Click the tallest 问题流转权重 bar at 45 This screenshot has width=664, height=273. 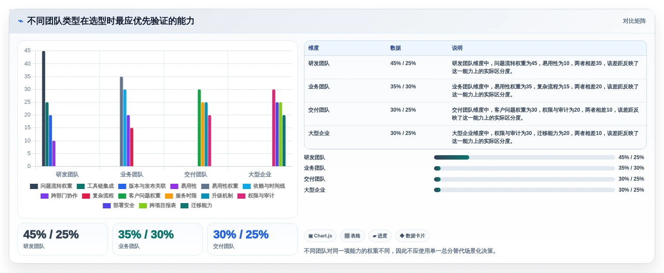tap(44, 109)
